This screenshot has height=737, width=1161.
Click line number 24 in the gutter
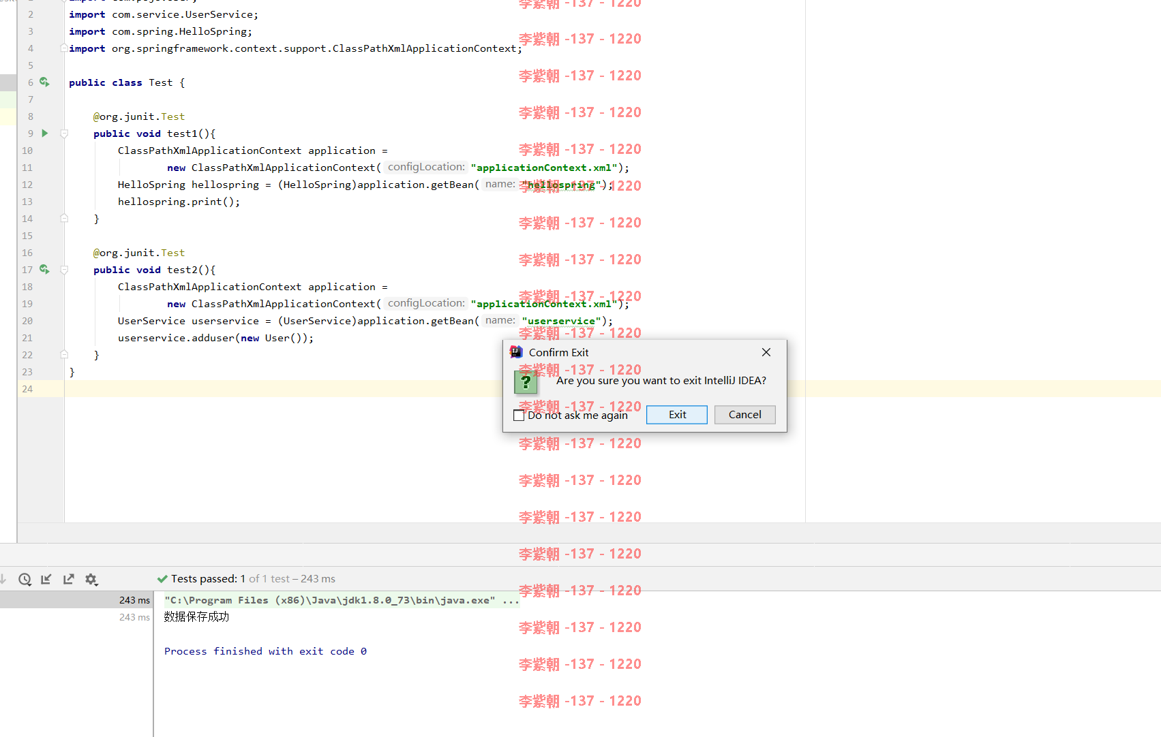27,389
